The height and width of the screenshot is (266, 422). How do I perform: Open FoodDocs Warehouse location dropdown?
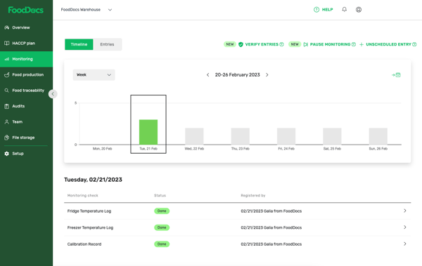tap(86, 10)
